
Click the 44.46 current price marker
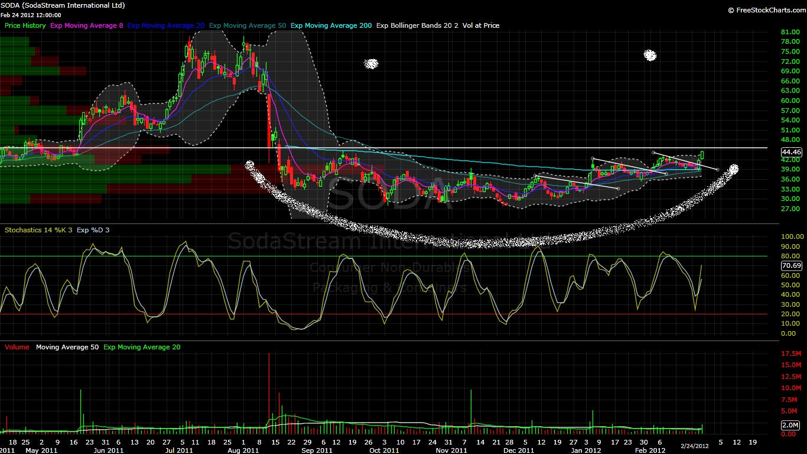790,152
